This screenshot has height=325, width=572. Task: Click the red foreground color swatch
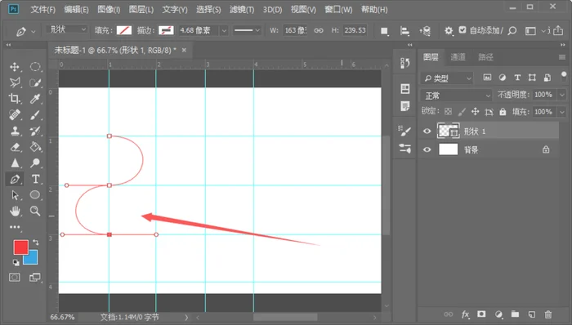tap(20, 247)
